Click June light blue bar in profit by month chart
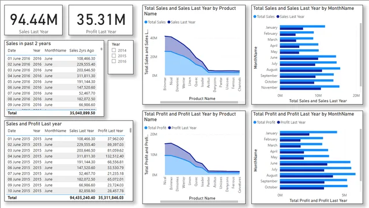 pos(315,162)
